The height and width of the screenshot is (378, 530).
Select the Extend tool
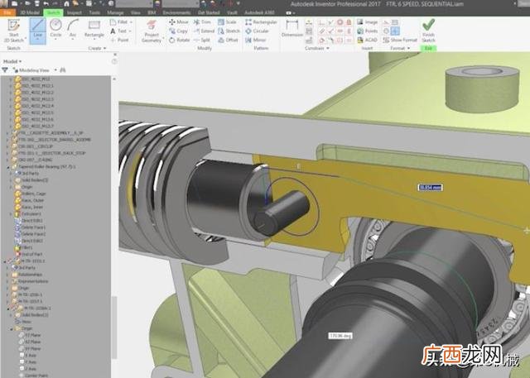[x=204, y=31]
